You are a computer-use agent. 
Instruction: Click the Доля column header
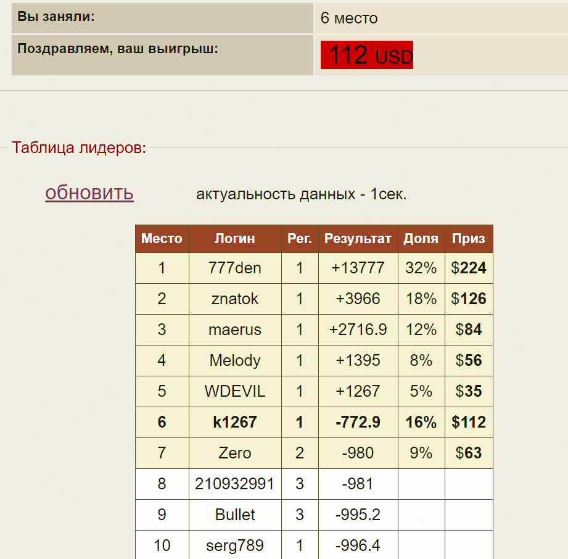421,239
